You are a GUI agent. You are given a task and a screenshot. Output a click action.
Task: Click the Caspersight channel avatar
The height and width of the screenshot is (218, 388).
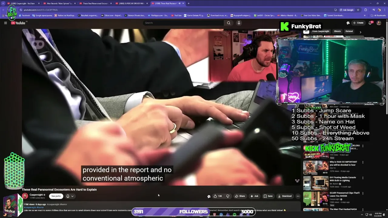25,196
